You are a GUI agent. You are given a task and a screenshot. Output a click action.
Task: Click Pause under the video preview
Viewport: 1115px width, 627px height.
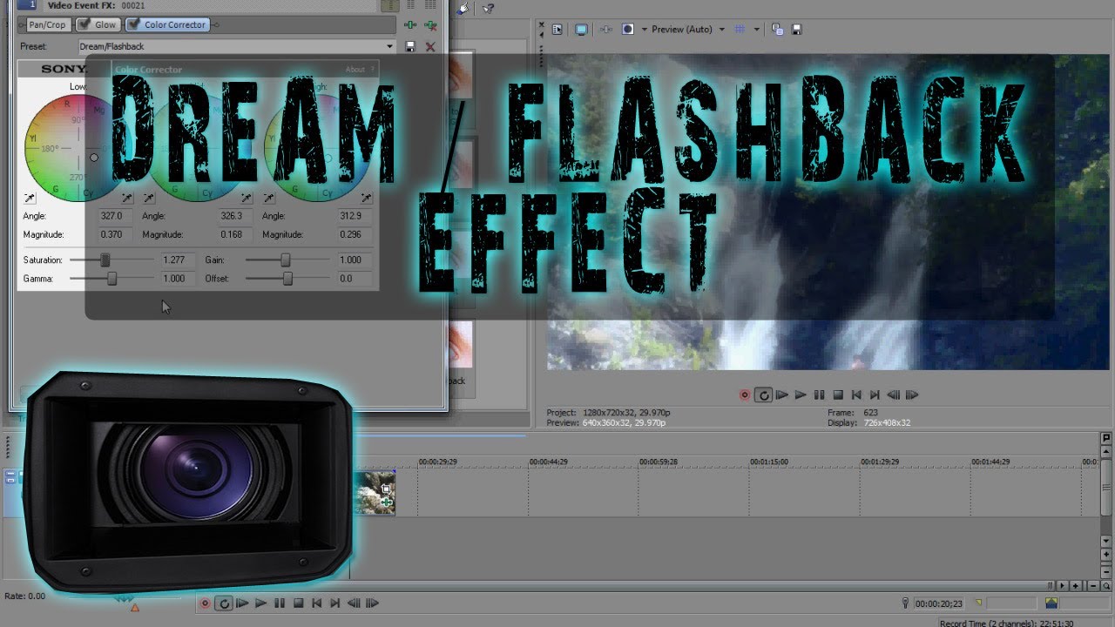pyautogui.click(x=819, y=394)
